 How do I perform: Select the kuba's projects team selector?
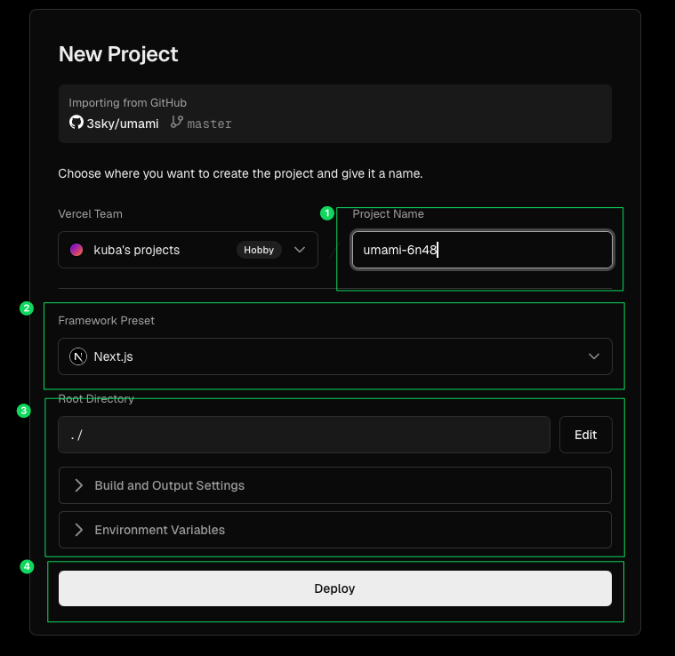click(x=189, y=250)
